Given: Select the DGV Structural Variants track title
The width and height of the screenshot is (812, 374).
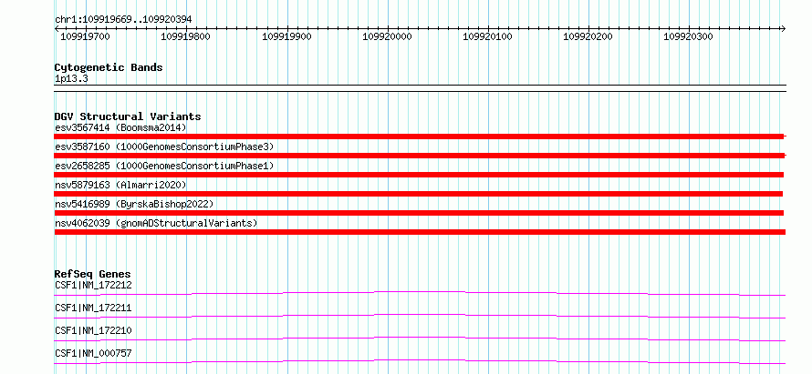Looking at the screenshot, I should [128, 116].
